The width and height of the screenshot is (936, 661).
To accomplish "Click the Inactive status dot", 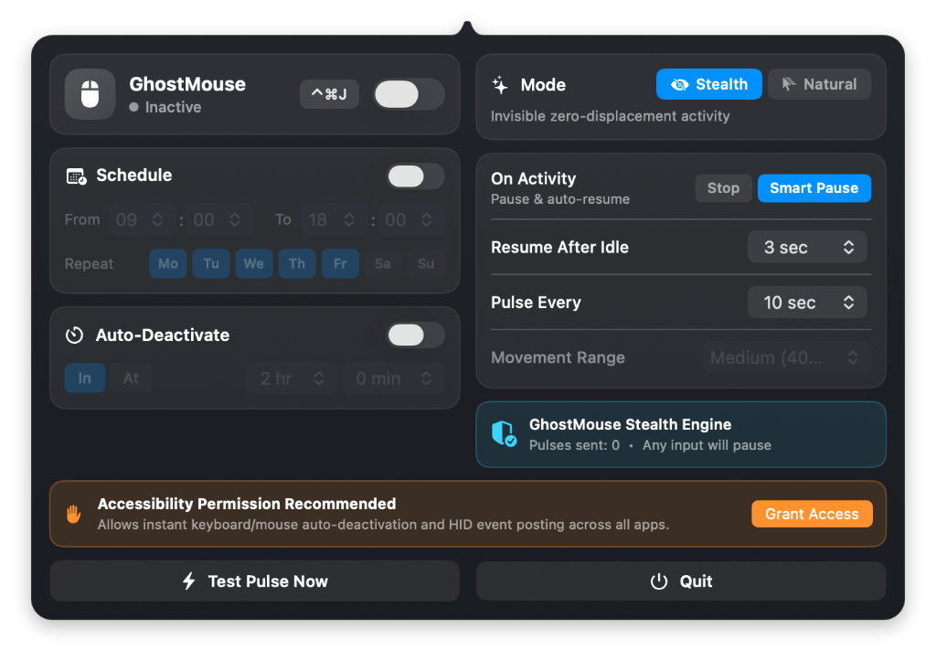I will (133, 108).
